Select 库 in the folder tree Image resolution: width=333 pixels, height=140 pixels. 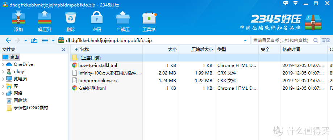coord(16,86)
